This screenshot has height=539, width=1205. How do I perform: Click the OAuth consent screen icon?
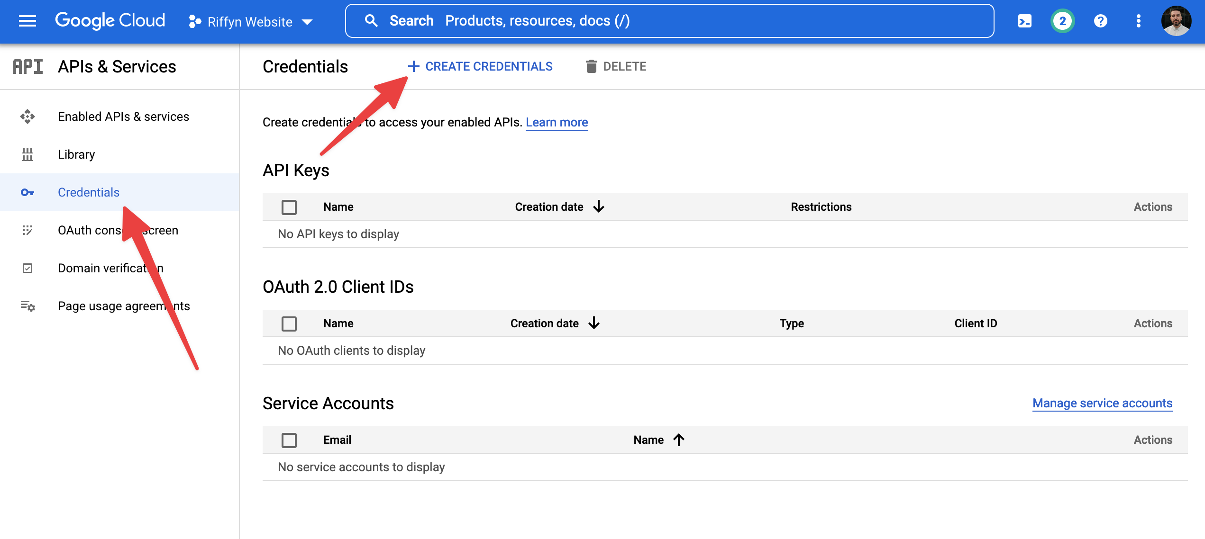coord(27,230)
